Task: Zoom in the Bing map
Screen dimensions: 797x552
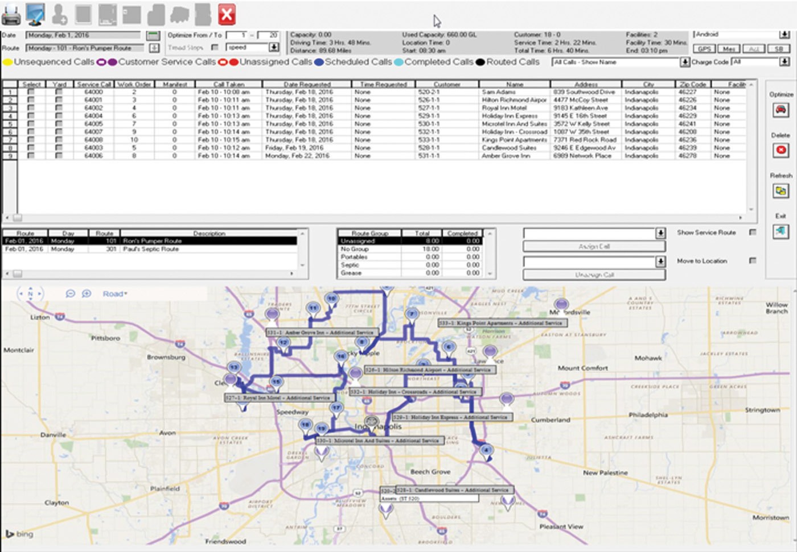Action: point(87,294)
